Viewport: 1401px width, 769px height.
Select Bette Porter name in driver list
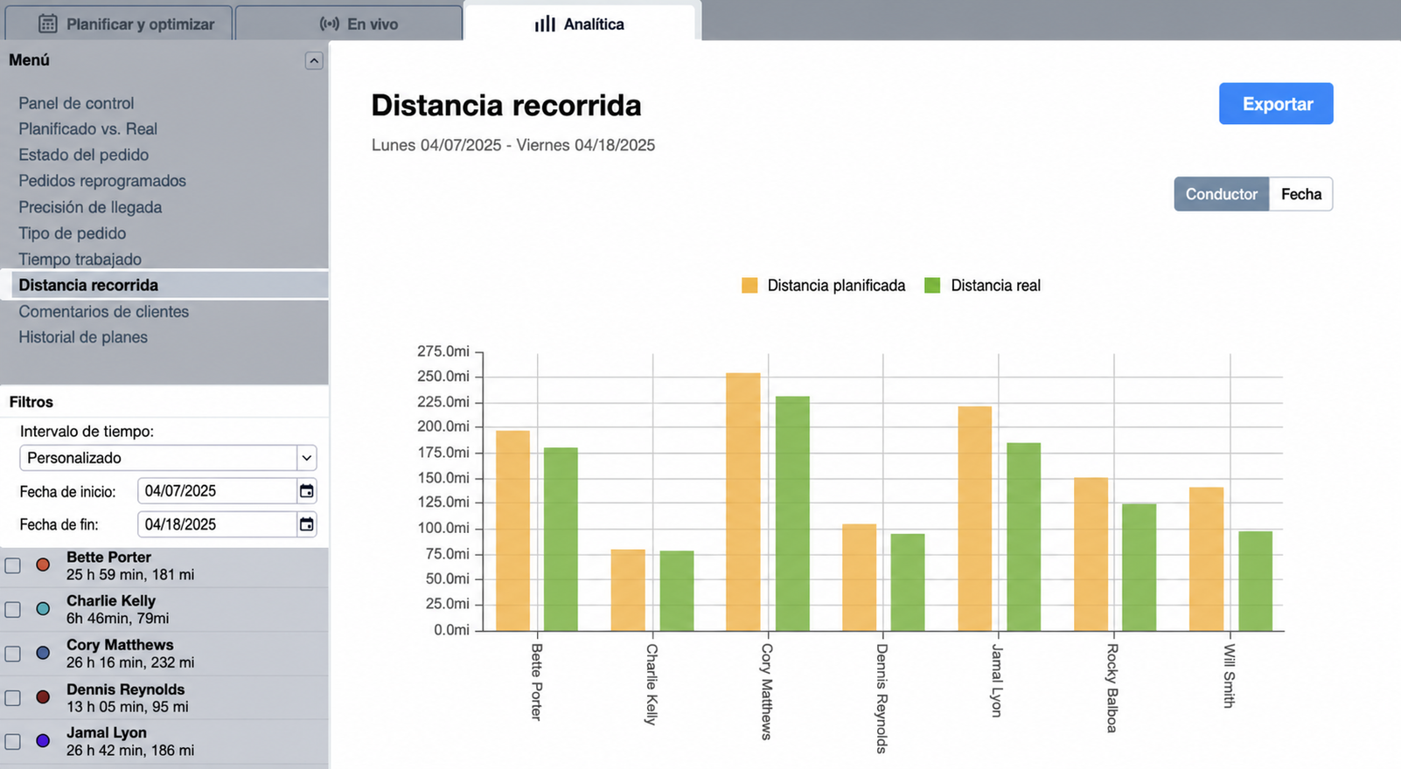click(108, 557)
